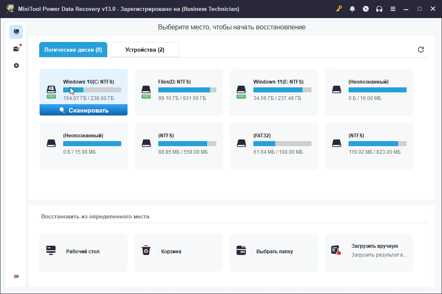442x294 pixels.
Task: Click the 119.02 МБ / 823.00 МБ text
Action: click(x=375, y=152)
